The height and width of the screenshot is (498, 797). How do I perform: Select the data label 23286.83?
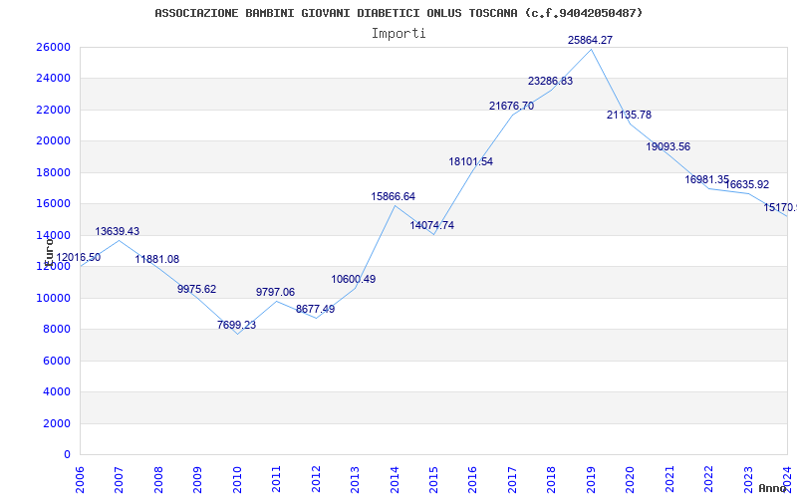pyautogui.click(x=551, y=81)
